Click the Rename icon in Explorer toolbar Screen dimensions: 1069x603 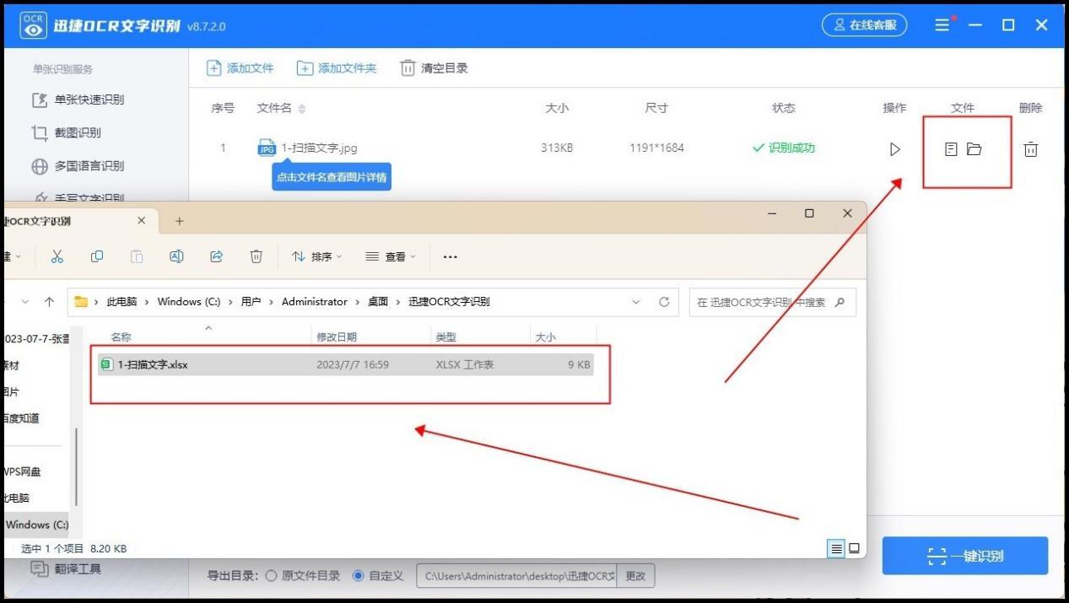pyautogui.click(x=176, y=256)
